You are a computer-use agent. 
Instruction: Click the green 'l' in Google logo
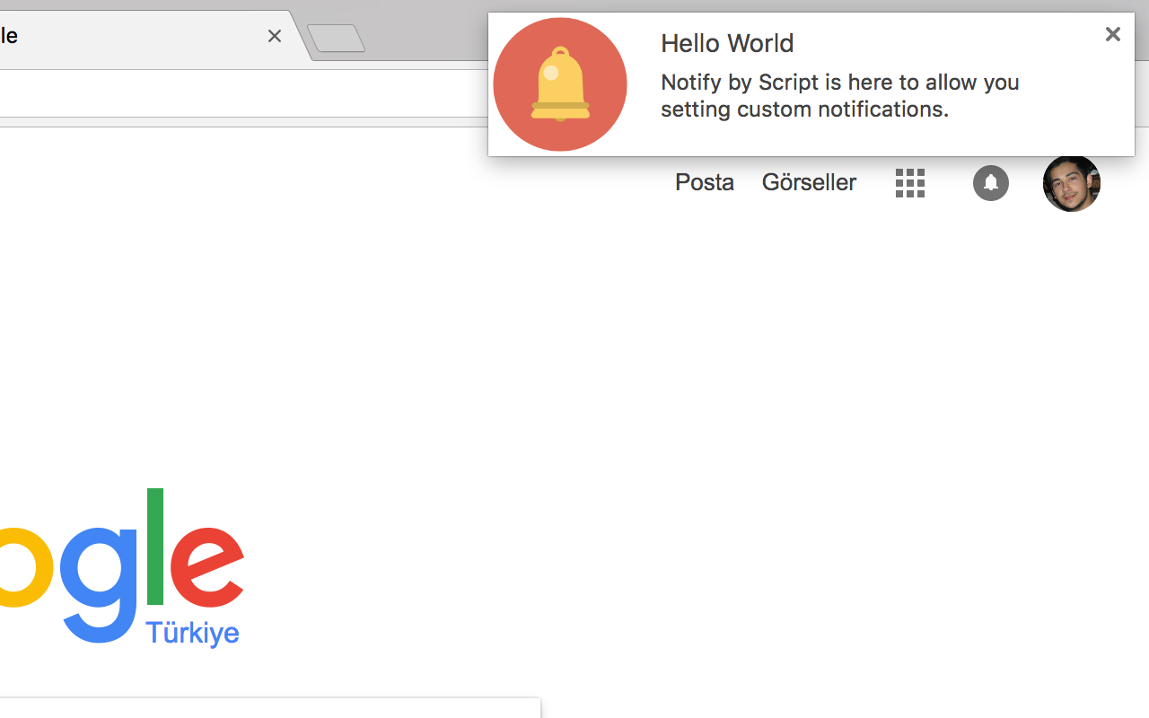pos(154,546)
